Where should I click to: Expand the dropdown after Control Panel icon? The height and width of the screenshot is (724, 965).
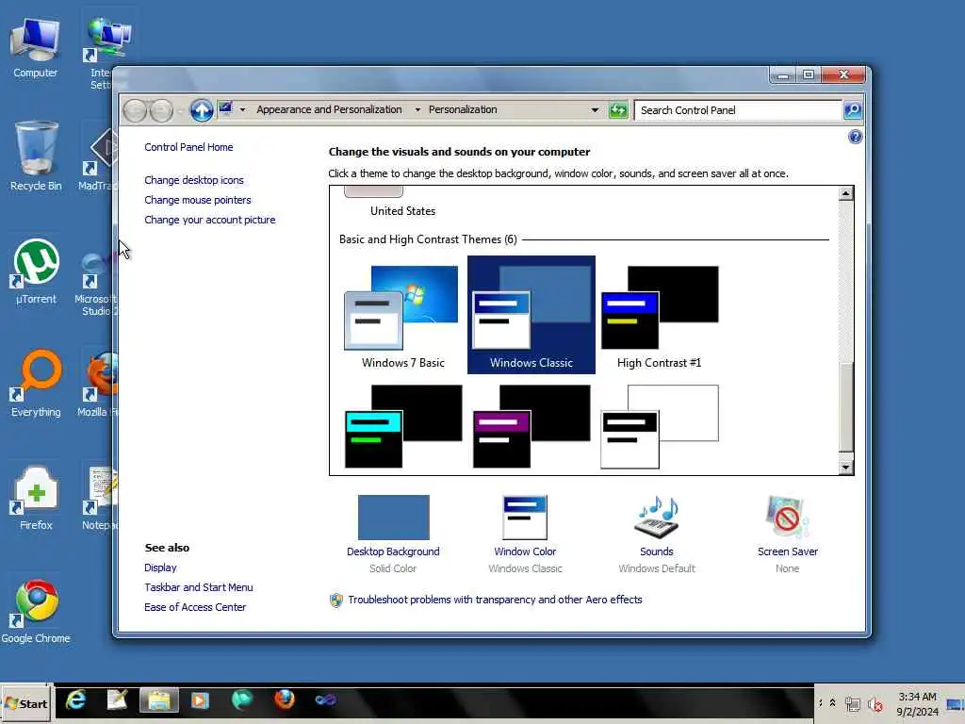242,110
